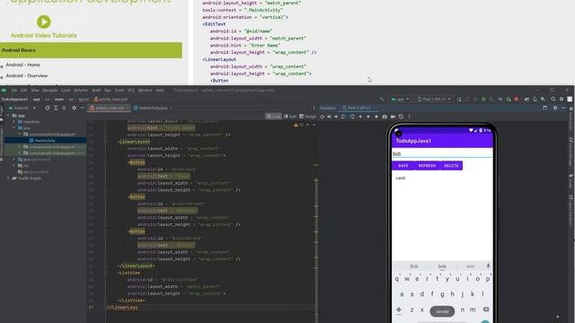Switch editor to Code view mode
Viewport: 575px width, 323px height.
click(273, 117)
